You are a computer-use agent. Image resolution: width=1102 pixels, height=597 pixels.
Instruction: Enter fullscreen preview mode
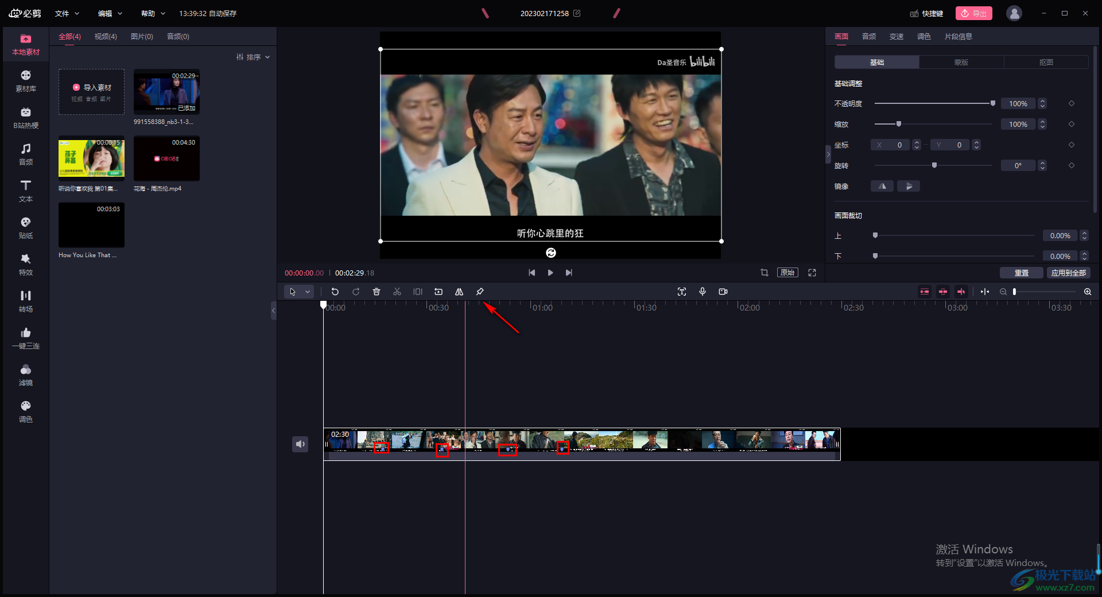pos(812,273)
